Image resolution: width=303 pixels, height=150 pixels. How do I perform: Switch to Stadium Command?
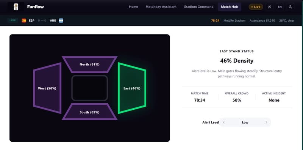(x=198, y=7)
